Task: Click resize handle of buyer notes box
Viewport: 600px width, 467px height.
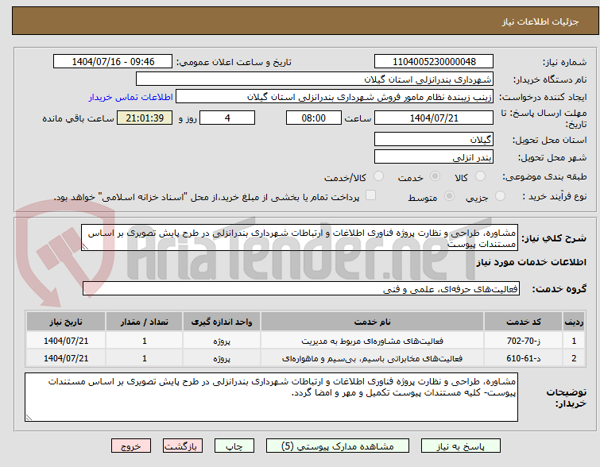Action: pos(29,418)
